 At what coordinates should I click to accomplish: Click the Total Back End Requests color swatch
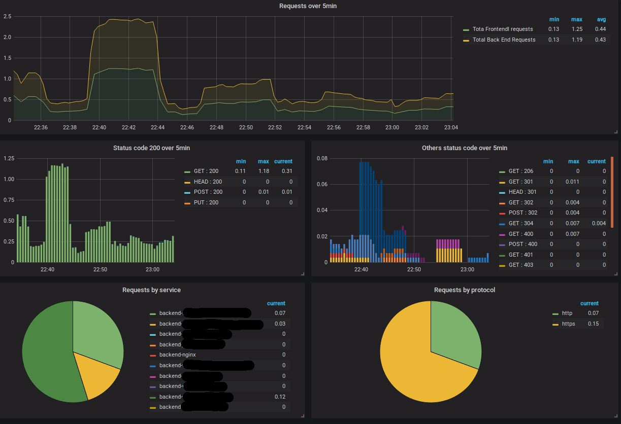[x=466, y=40]
